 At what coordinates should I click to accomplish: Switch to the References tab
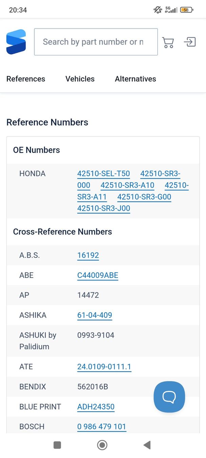(26, 79)
